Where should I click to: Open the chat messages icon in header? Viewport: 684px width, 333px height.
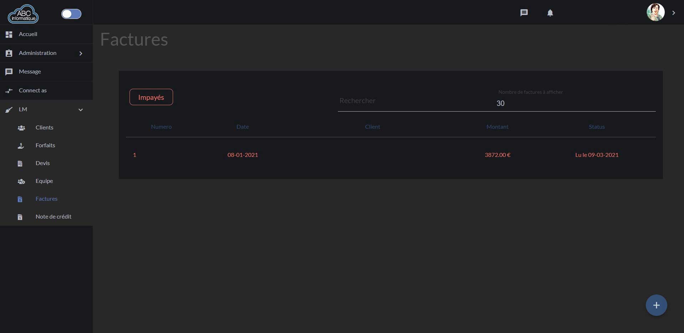tap(524, 13)
